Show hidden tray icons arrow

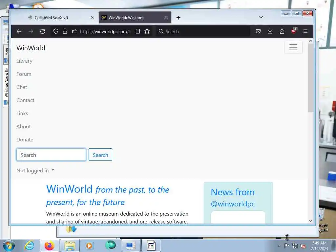click(x=279, y=246)
